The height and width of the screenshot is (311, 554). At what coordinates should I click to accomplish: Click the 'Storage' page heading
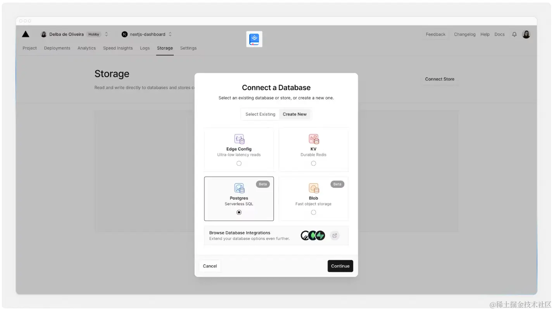(x=112, y=74)
